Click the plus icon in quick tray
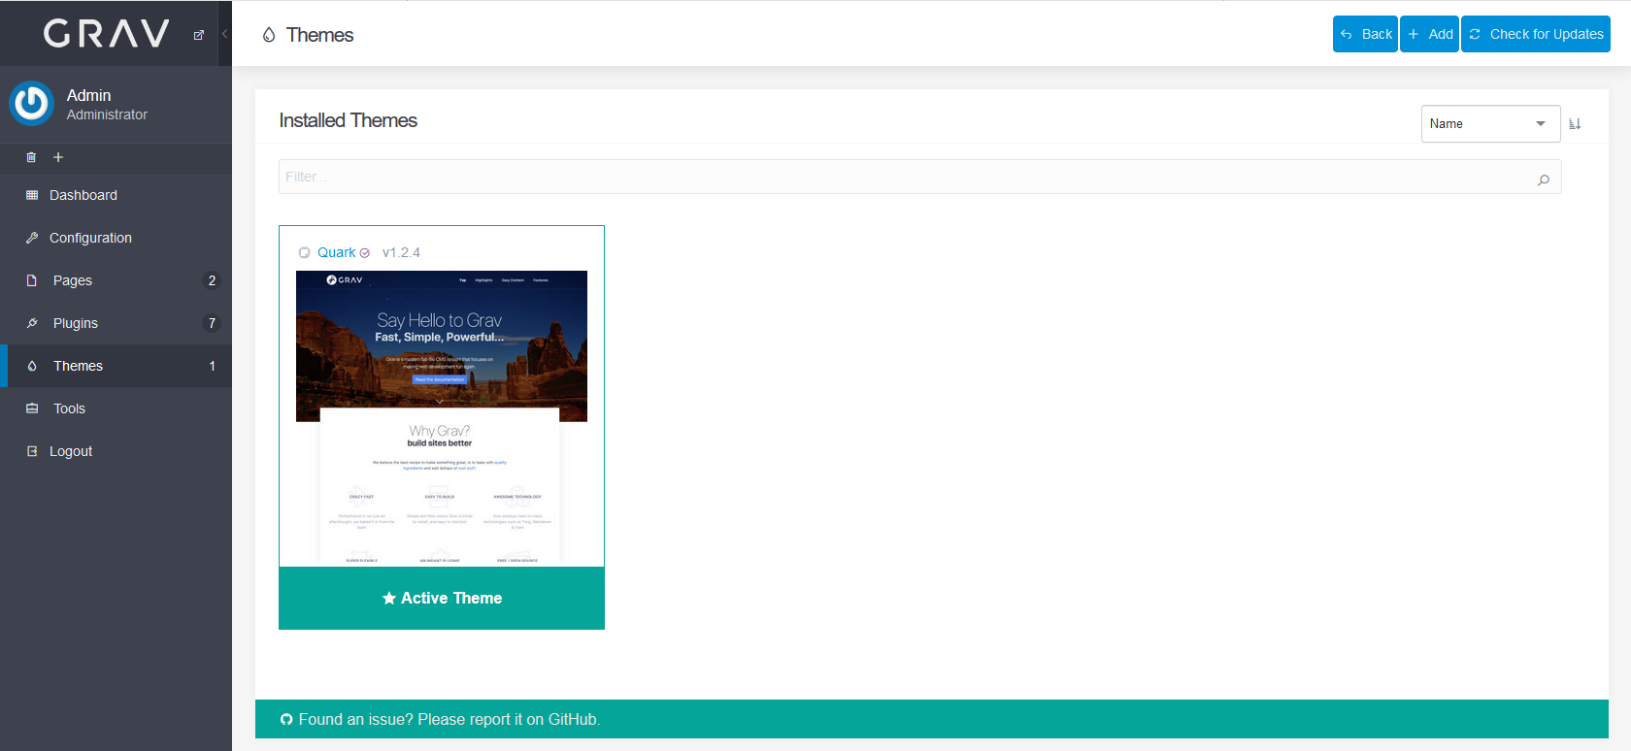The width and height of the screenshot is (1631, 751). point(58,157)
